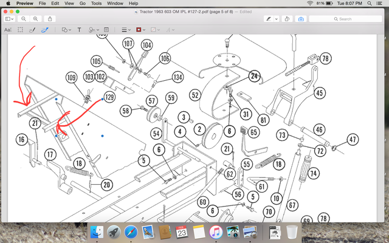Click the zoom in magnifier icon
389x243 pixels.
35,19
